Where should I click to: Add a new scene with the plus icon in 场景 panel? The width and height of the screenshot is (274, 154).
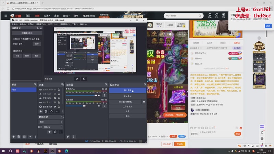point(13,137)
